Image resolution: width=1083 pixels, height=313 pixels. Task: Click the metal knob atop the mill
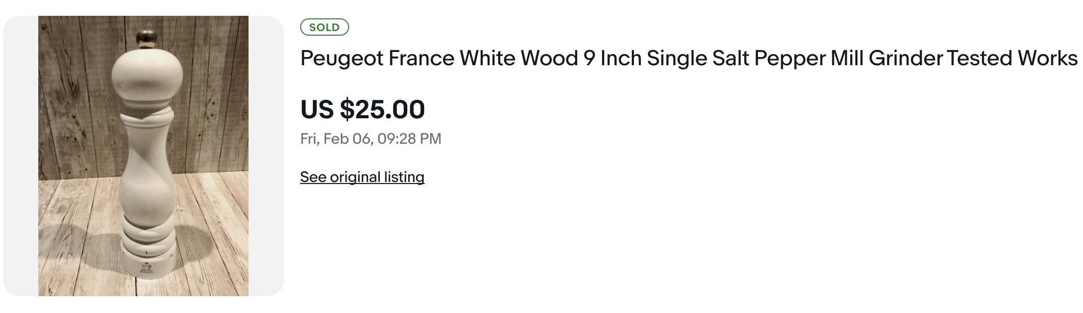146,39
